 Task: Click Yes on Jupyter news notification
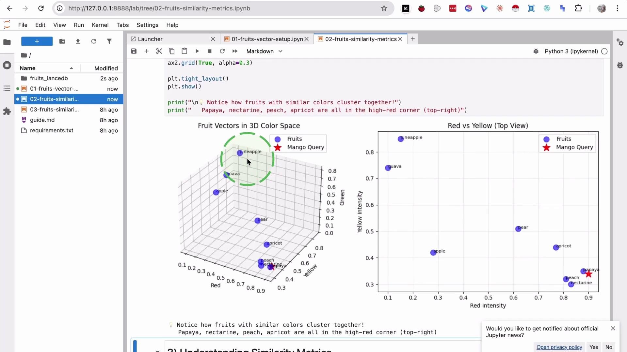pyautogui.click(x=594, y=347)
